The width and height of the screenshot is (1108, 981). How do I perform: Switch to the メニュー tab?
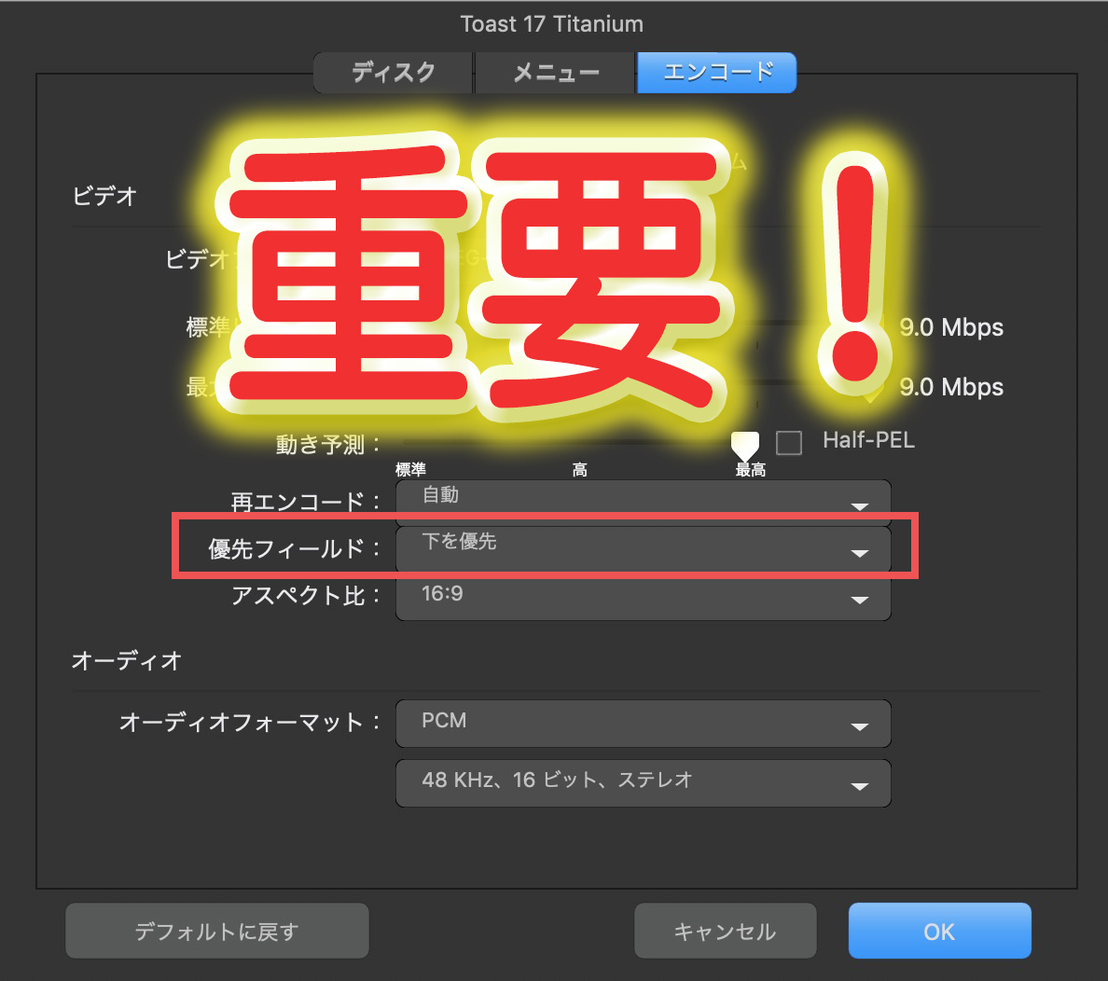pos(555,72)
